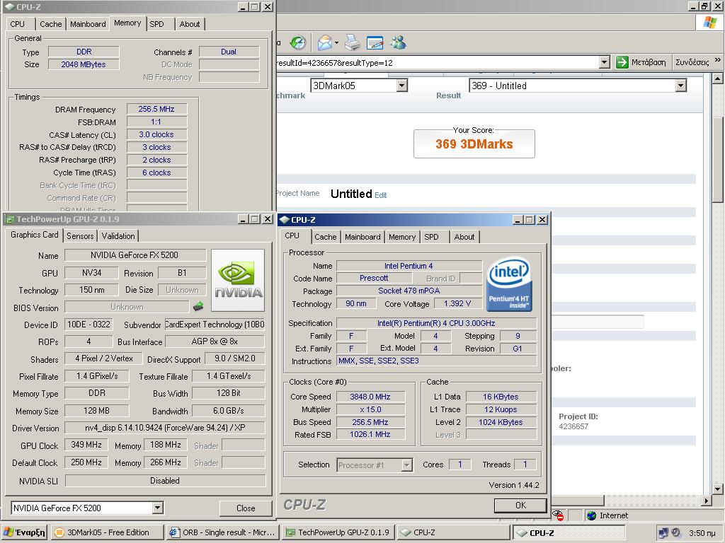Click the Core Speed 3848.0 MHz value

tap(370, 397)
